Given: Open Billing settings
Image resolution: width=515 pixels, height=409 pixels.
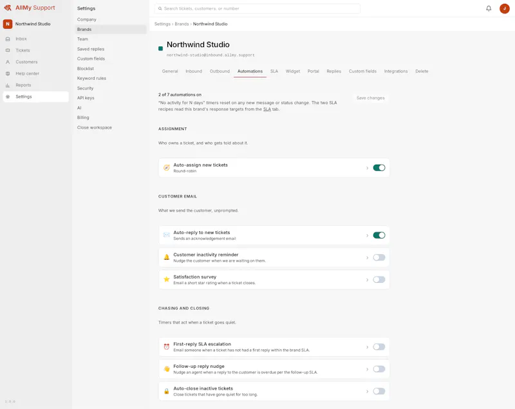Looking at the screenshot, I should [111, 118].
